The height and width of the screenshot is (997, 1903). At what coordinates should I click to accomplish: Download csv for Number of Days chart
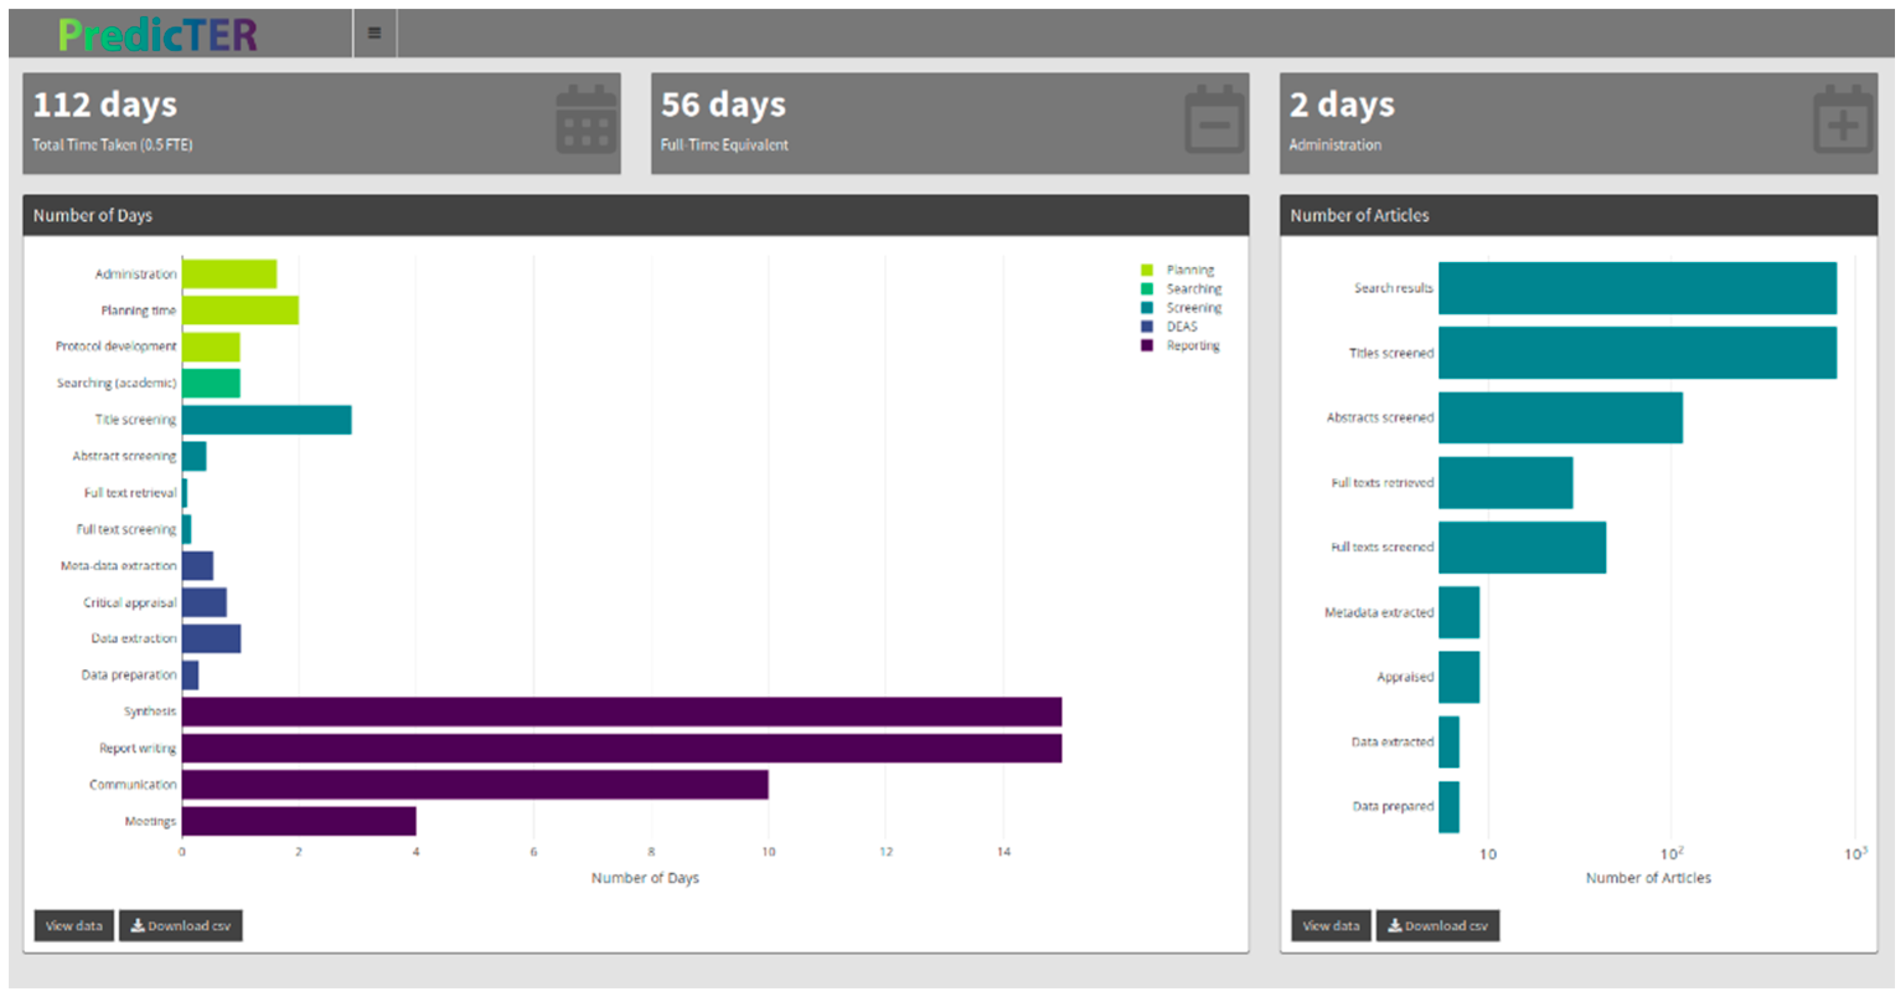click(181, 925)
